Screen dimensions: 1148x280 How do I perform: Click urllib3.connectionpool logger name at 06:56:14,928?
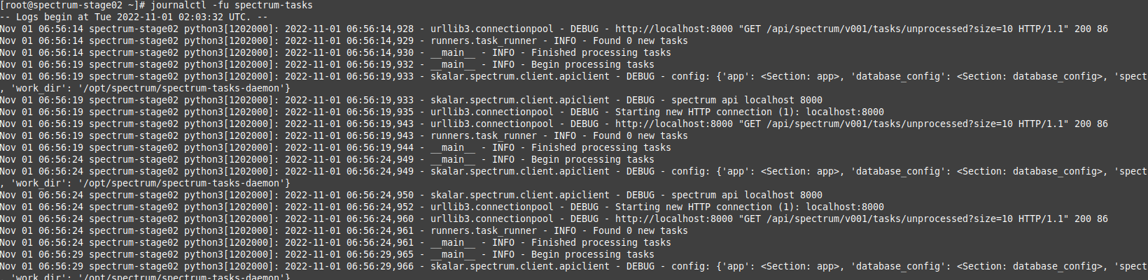491,29
